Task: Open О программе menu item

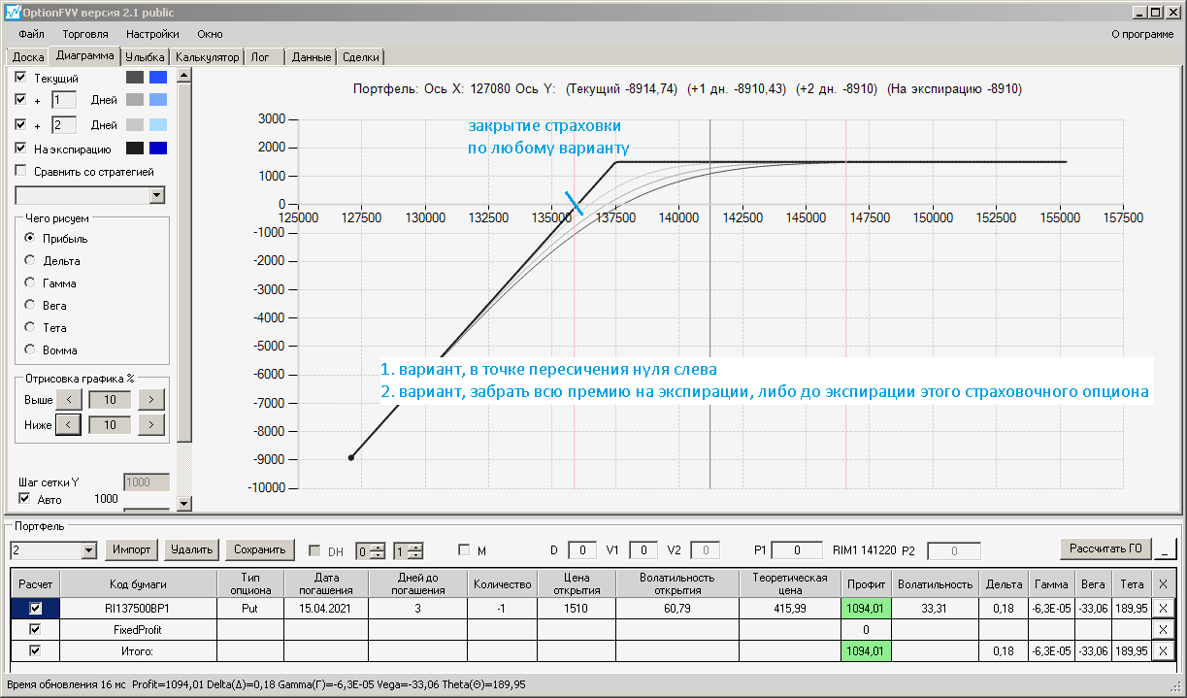Action: click(x=1142, y=34)
